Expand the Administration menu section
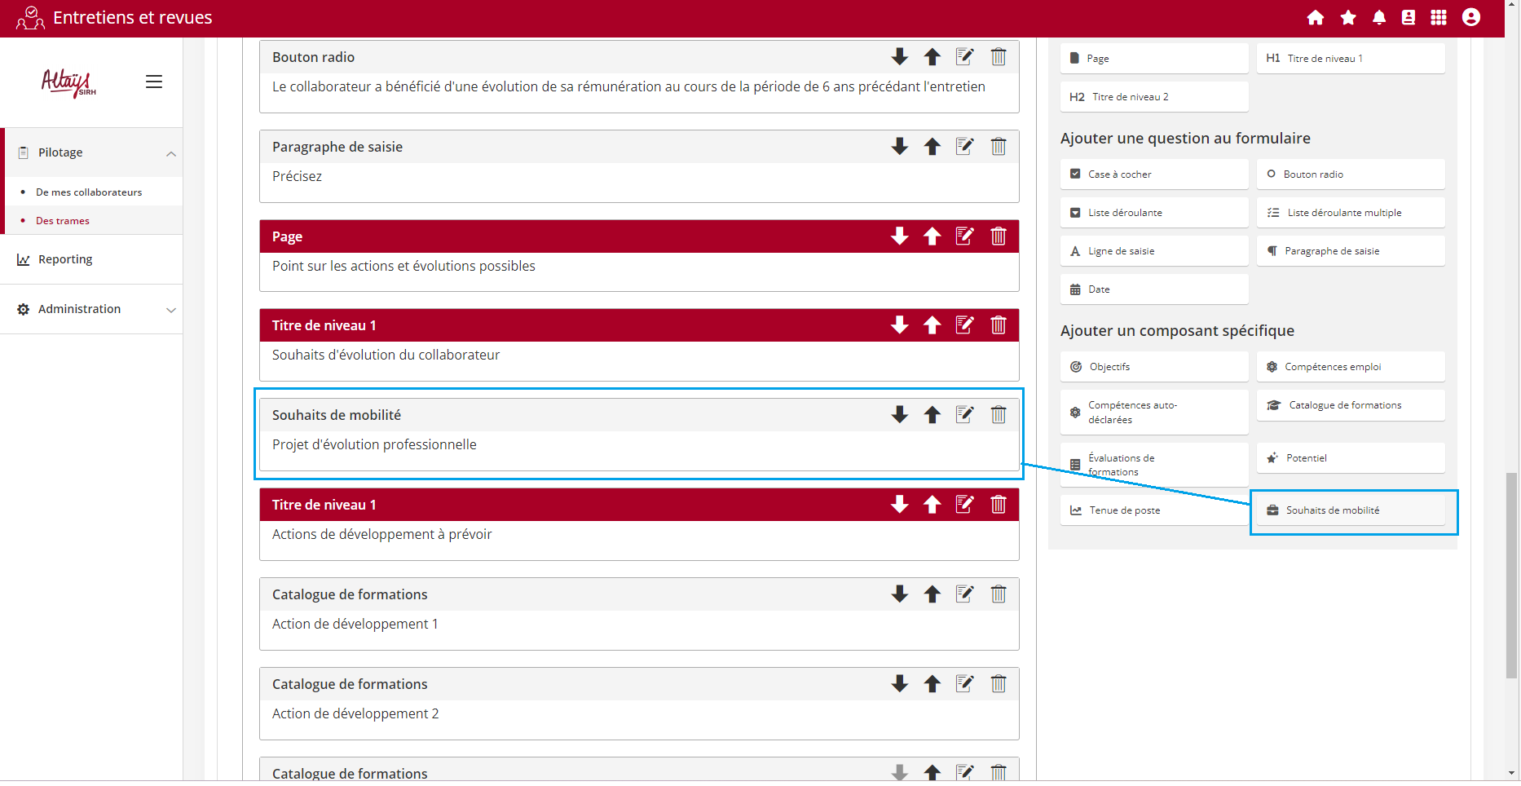This screenshot has height=786, width=1521. click(x=171, y=310)
